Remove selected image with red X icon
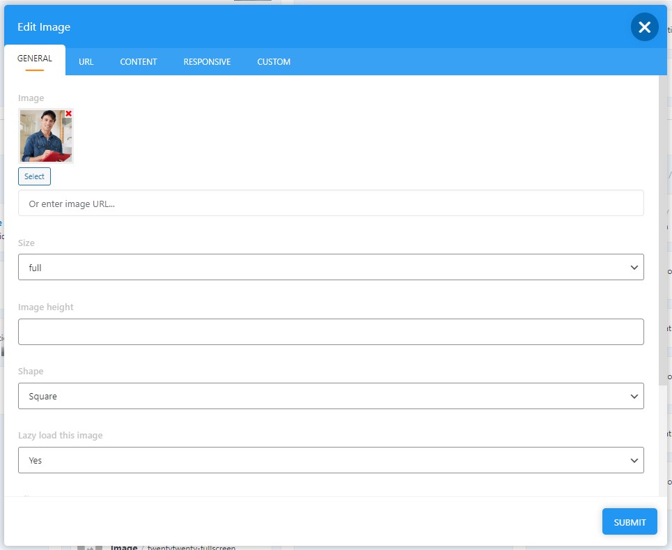The image size is (672, 550). 68,114
